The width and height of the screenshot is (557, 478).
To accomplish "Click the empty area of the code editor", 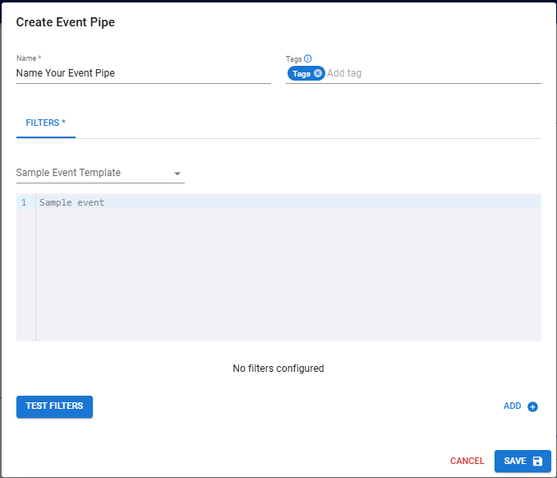I will (x=288, y=280).
